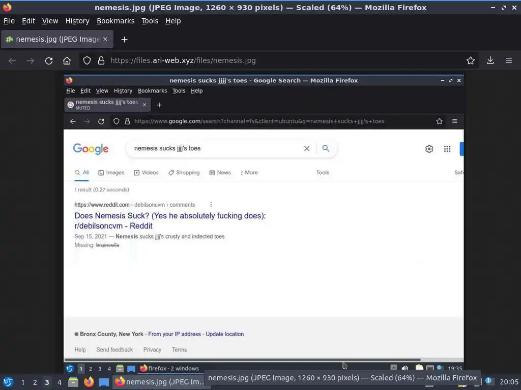Click the three-dot result options icon in image
Viewport: 521px width, 390px height.
[211, 205]
